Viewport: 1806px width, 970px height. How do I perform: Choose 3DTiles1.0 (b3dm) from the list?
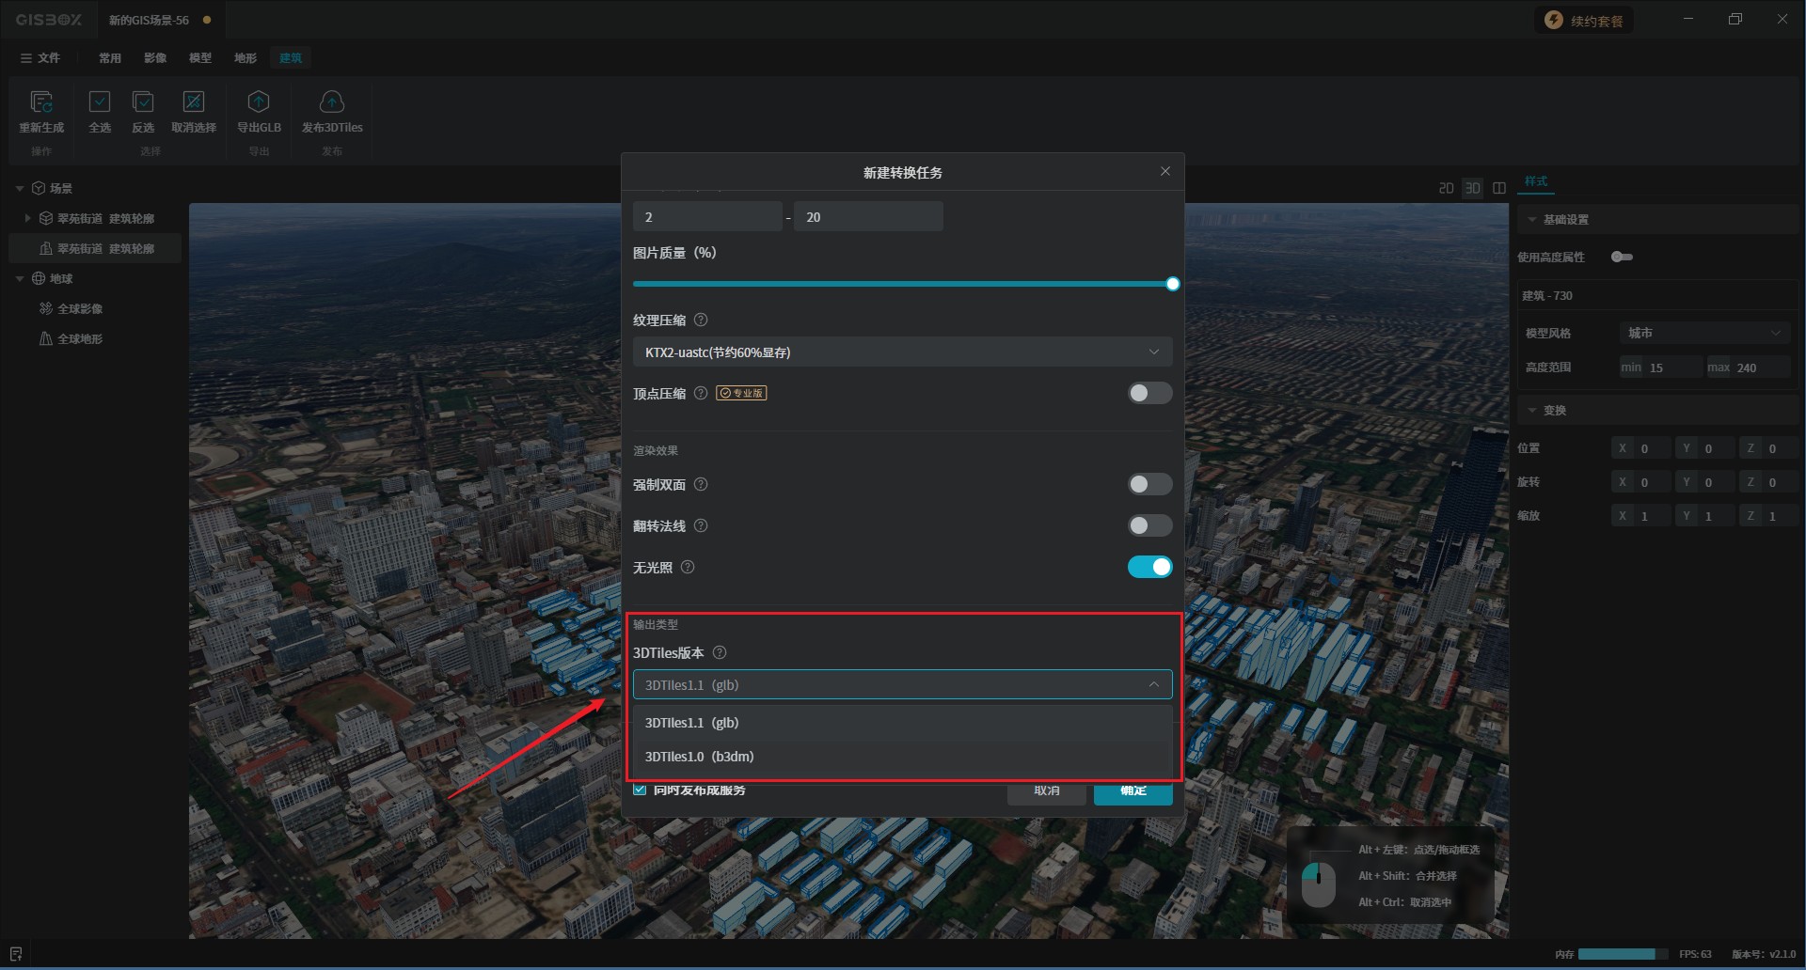(x=699, y=757)
